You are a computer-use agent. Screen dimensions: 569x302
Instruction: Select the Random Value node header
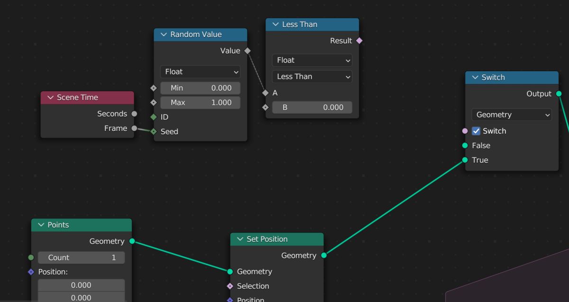coord(201,35)
